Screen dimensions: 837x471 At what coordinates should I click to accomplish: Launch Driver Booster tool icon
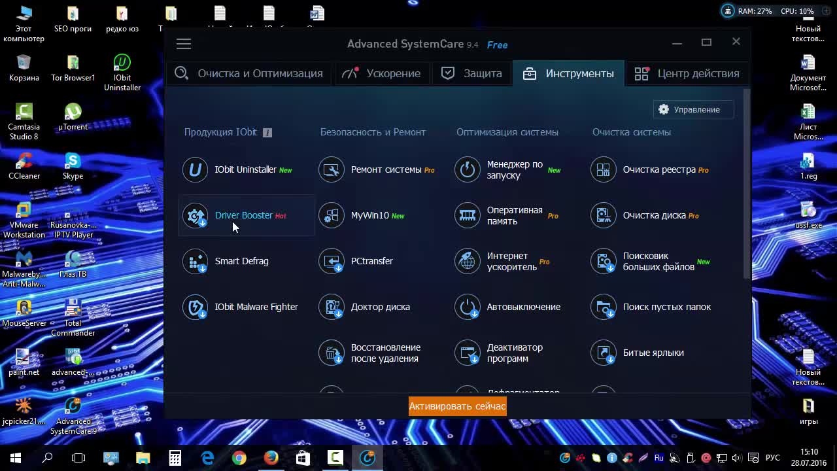(195, 215)
